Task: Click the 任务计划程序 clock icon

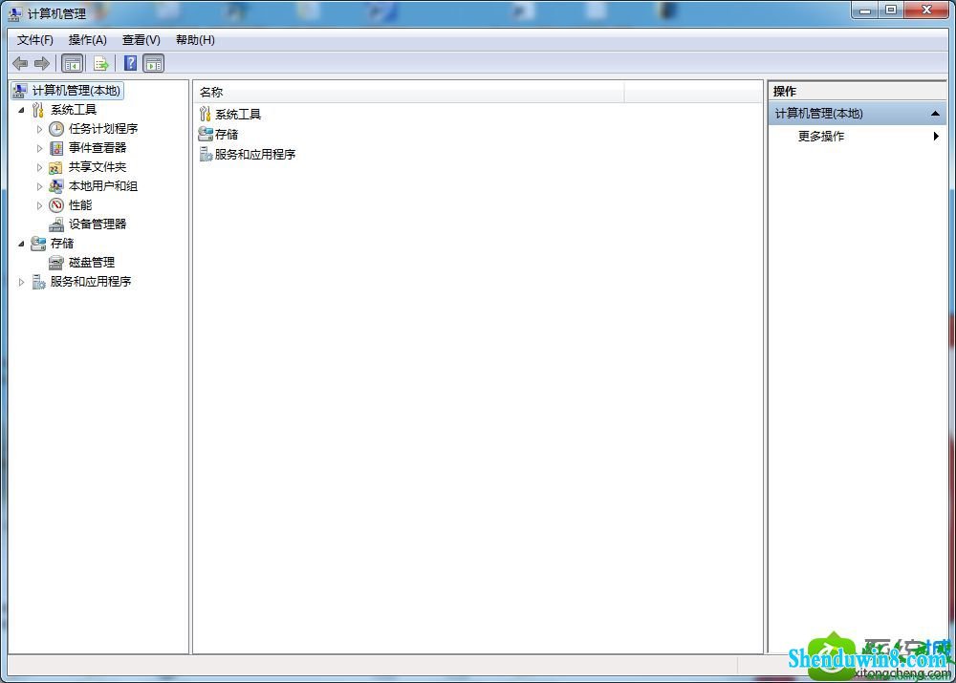Action: point(56,129)
